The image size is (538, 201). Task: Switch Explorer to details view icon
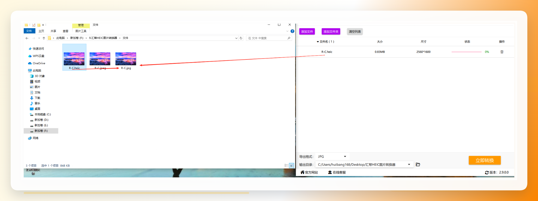[x=286, y=165]
